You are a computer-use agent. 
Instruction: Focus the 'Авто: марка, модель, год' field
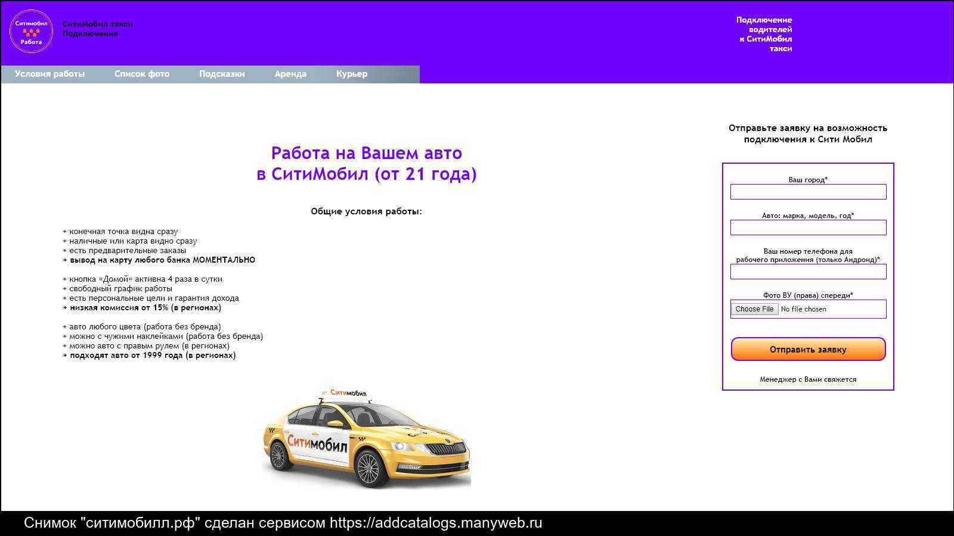808,228
